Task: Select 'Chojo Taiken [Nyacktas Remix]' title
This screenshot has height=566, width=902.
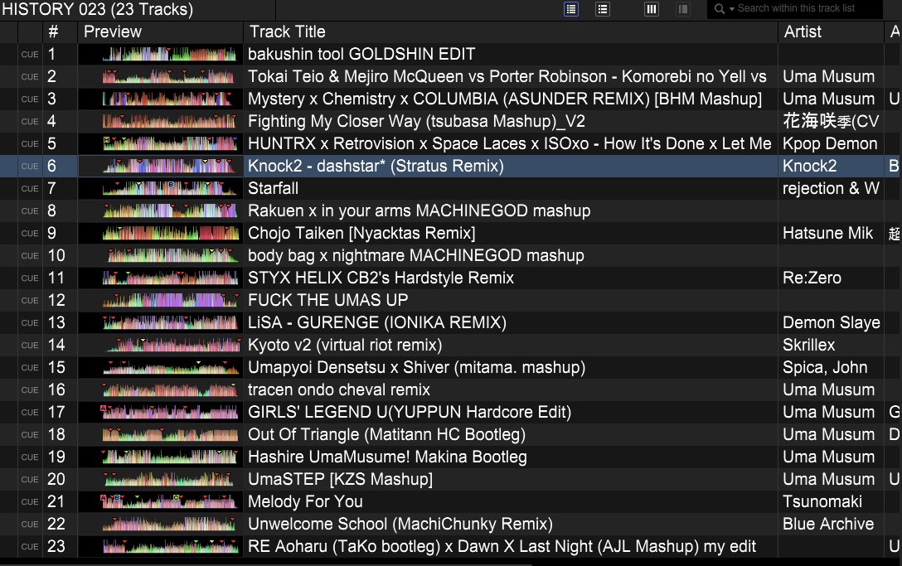Action: click(361, 233)
